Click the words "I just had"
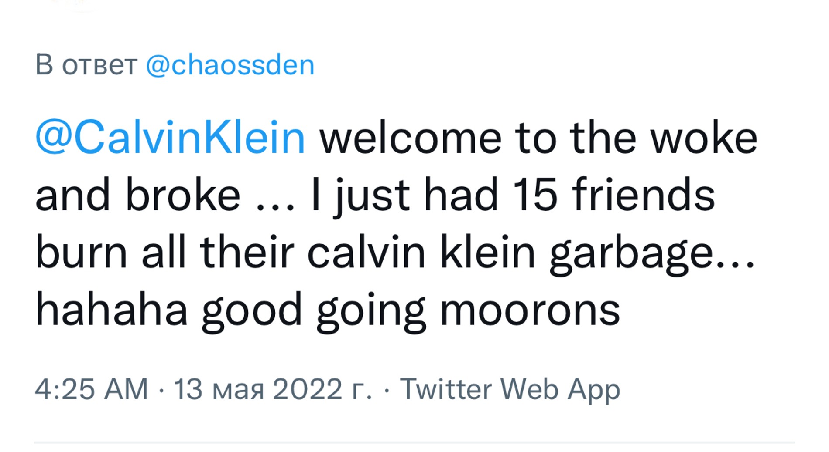Screen dimensions: 829x452 pos(404,195)
